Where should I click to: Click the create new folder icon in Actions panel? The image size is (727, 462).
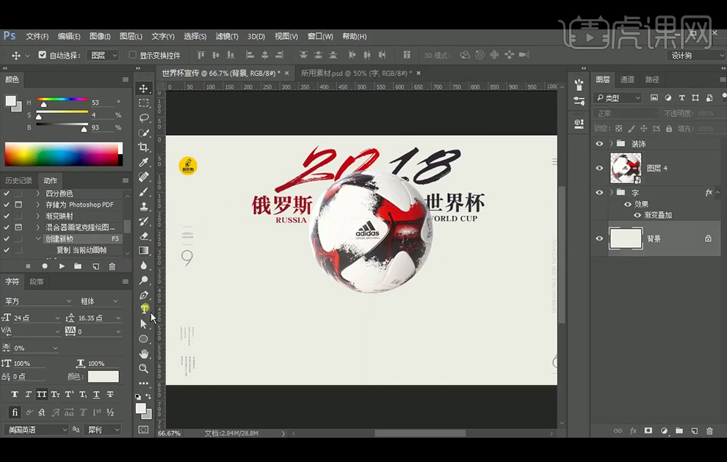(78, 266)
